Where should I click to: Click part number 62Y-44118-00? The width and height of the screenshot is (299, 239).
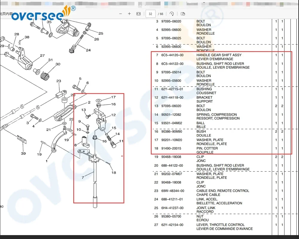point(172,98)
